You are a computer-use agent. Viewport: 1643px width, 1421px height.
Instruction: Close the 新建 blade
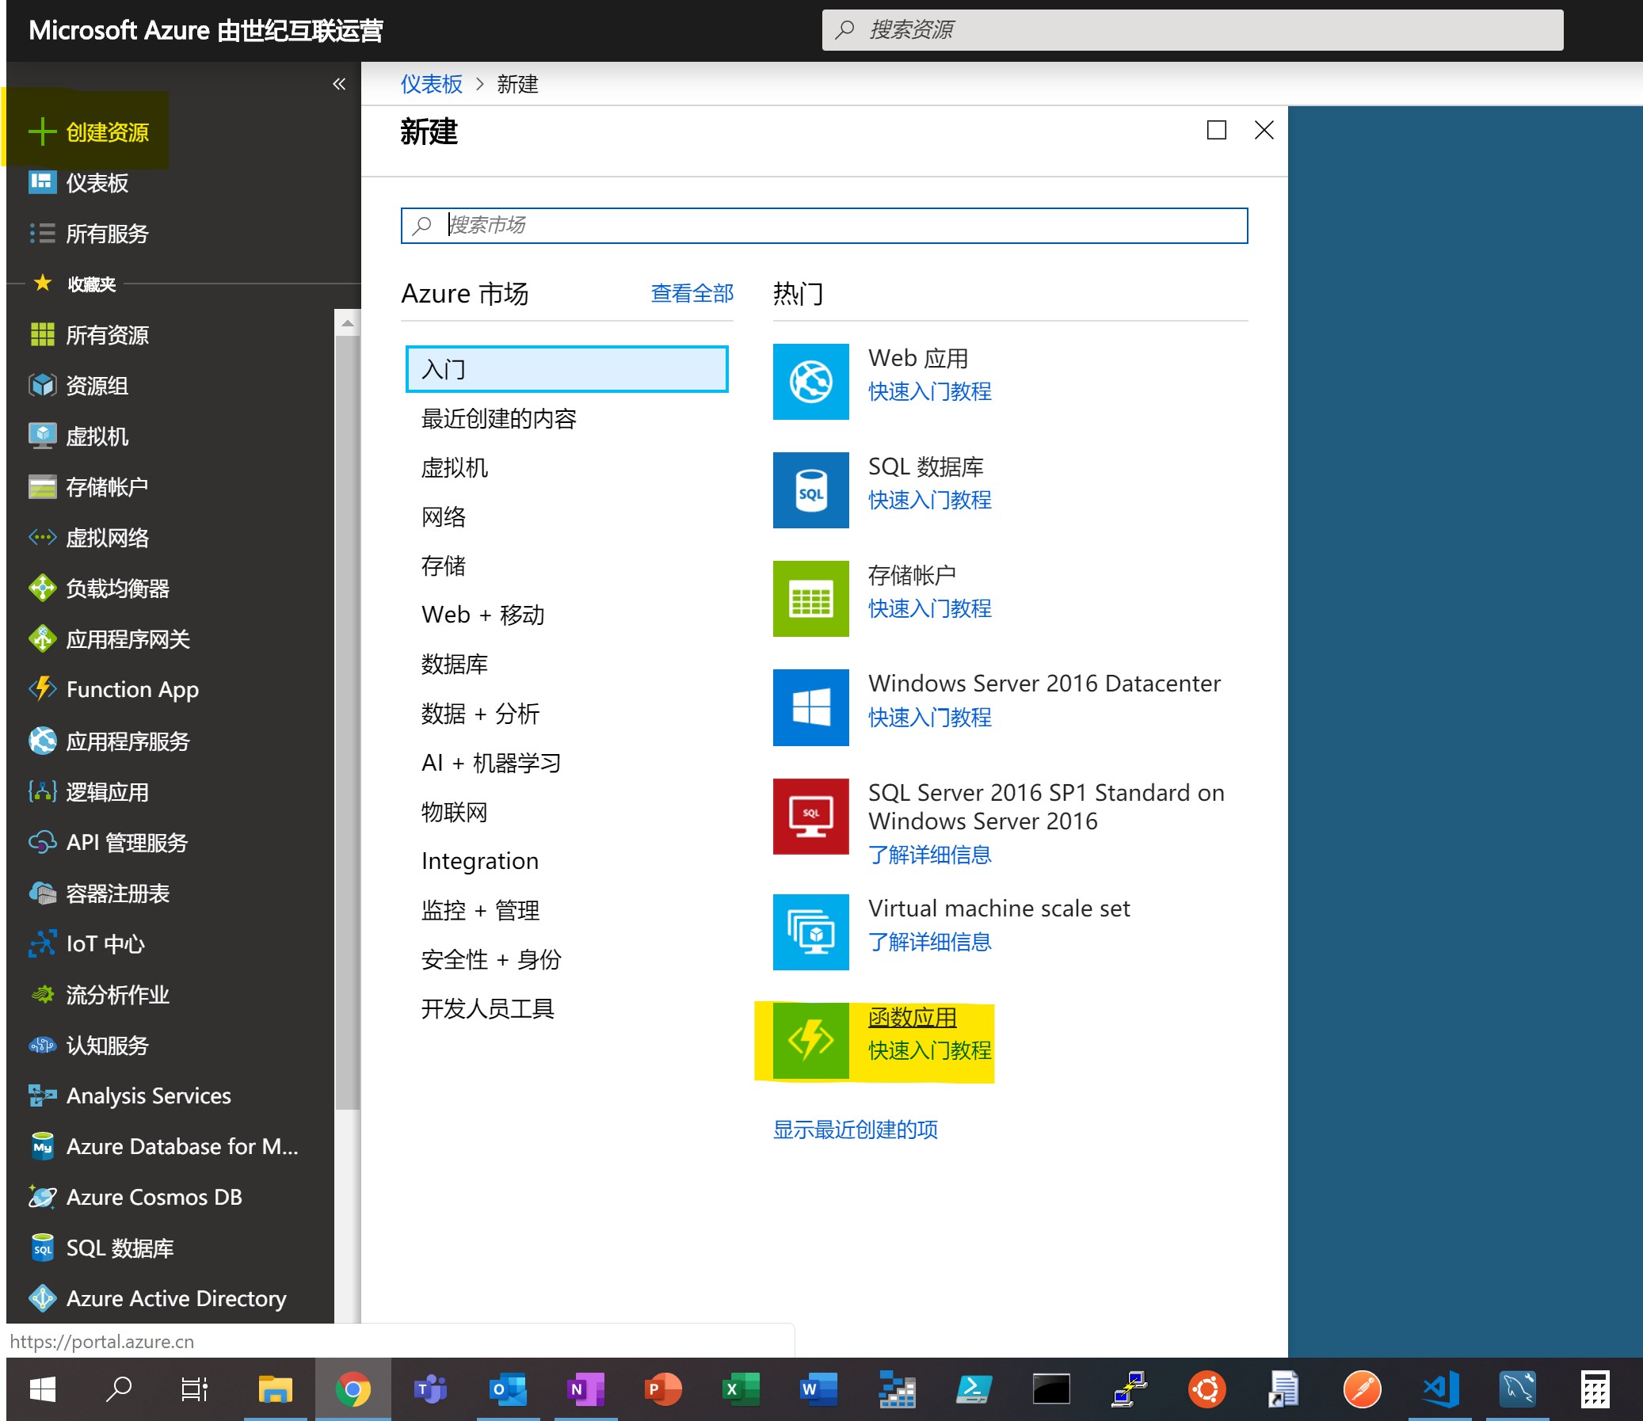click(x=1264, y=130)
